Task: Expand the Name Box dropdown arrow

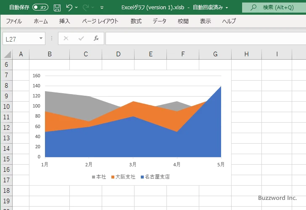Action: pos(41,38)
